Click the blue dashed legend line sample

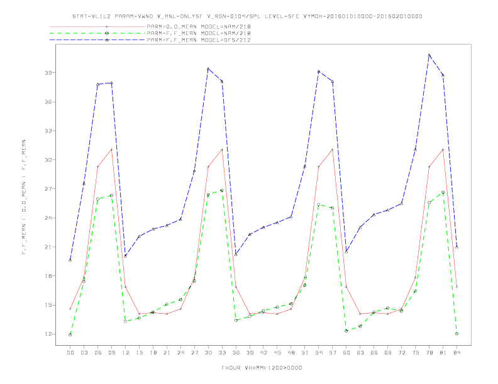pyautogui.click(x=97, y=40)
